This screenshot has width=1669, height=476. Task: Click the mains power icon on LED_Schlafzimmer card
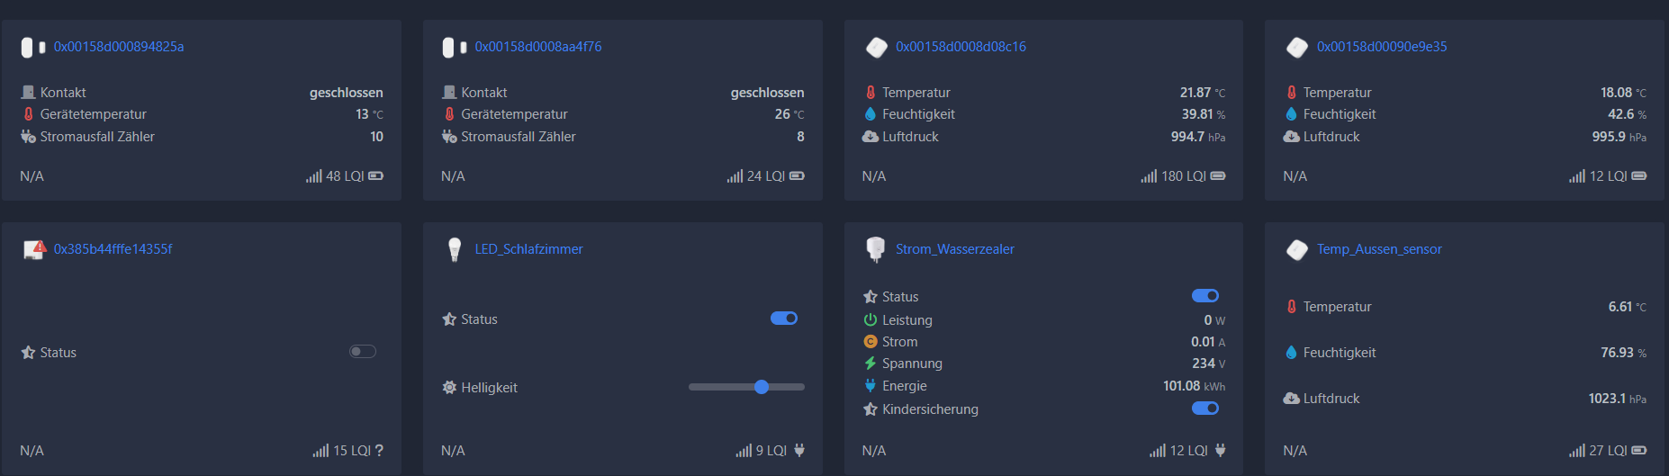[x=799, y=451]
